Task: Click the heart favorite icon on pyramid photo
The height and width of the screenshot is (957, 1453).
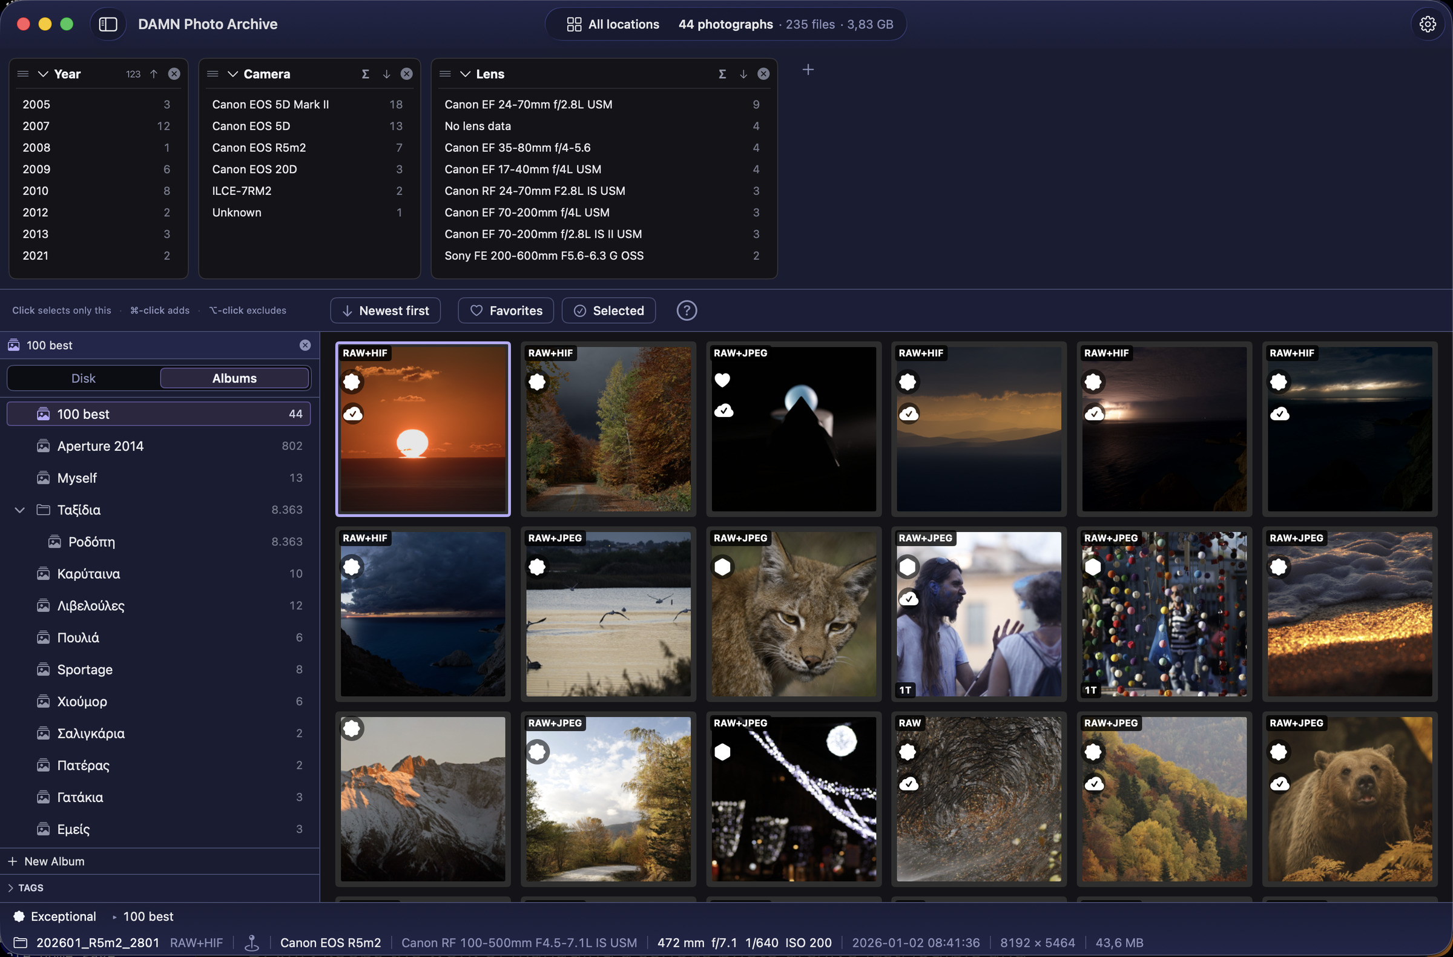Action: coord(722,380)
